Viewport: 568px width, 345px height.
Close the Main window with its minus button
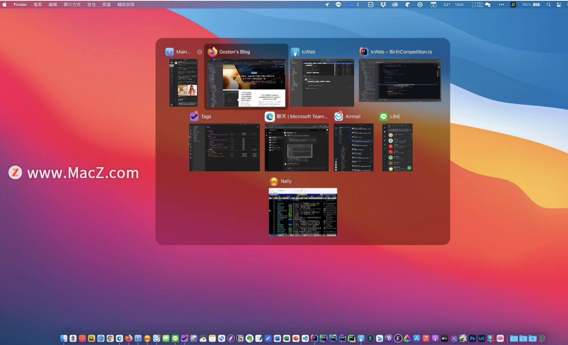(199, 52)
